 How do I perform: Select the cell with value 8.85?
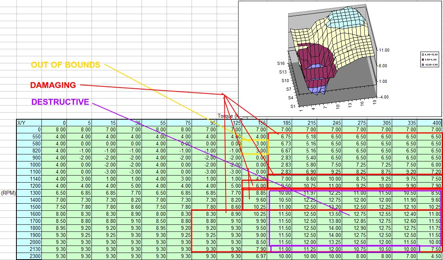click(x=260, y=193)
